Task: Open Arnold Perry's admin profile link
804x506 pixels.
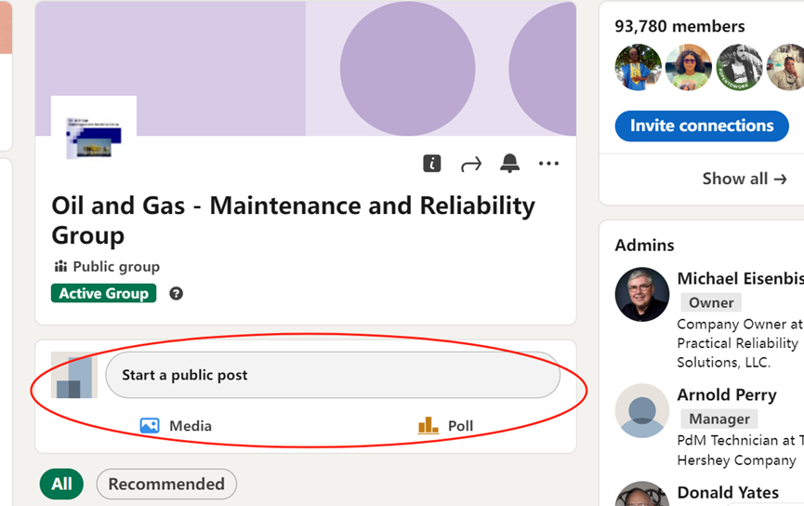Action: click(727, 394)
